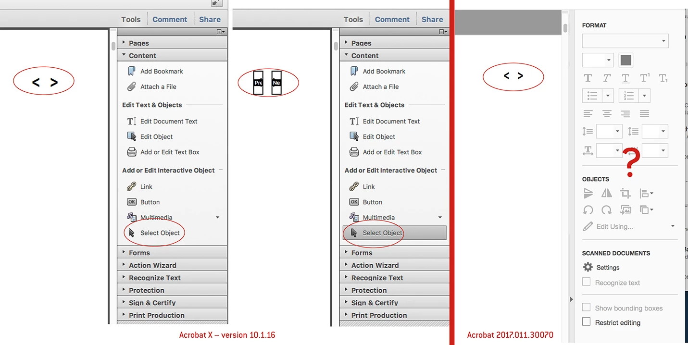Open the font name dropdown in Acrobat 2017
The image size is (688, 345).
click(x=625, y=40)
